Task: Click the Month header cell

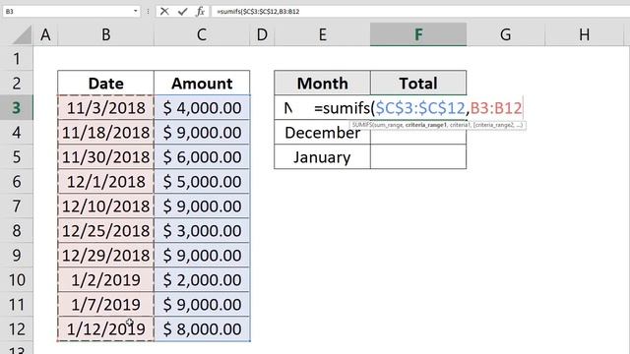Action: pos(322,83)
